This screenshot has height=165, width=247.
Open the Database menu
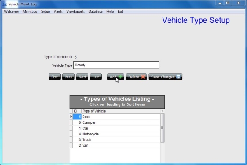pyautogui.click(x=96, y=12)
